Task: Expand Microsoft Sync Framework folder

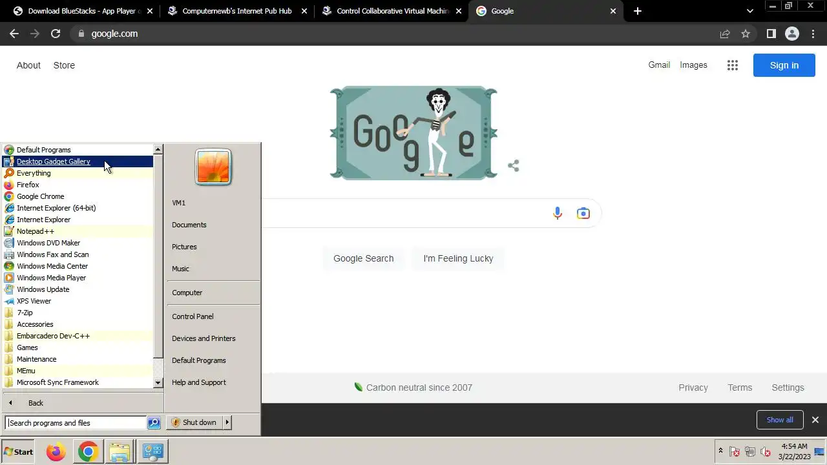Action: coord(78,382)
